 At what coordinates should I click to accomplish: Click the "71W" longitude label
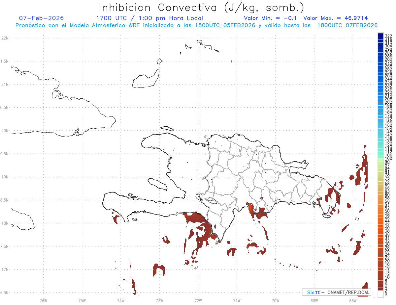(237, 300)
